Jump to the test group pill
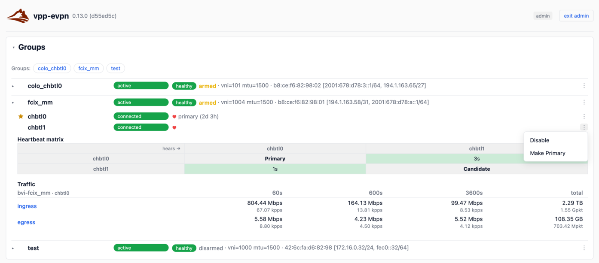Screen dimensions: 599x263 tap(116, 68)
